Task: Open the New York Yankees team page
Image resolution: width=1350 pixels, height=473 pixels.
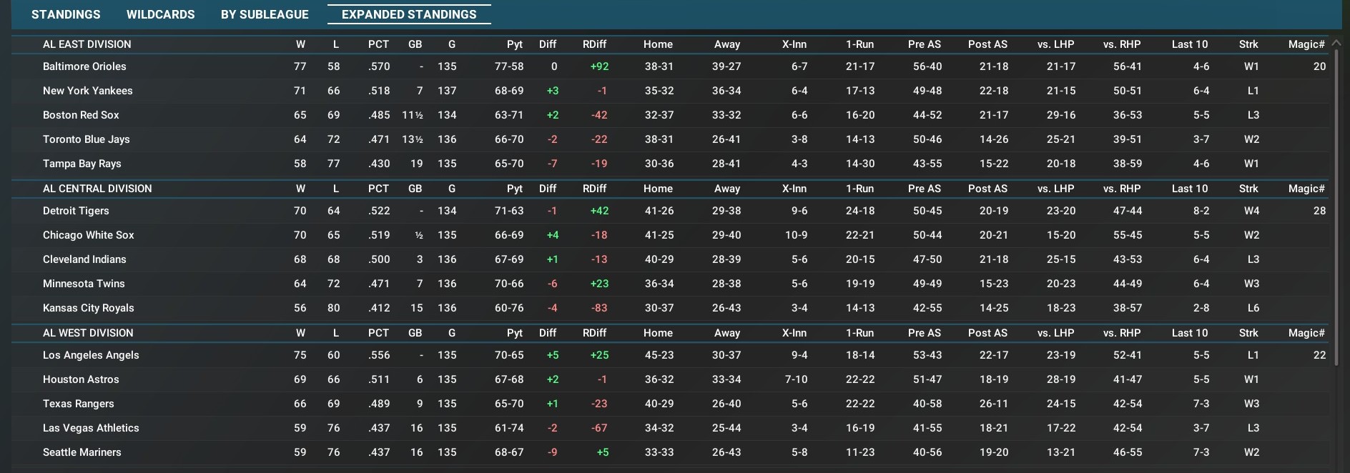Action: (x=87, y=91)
